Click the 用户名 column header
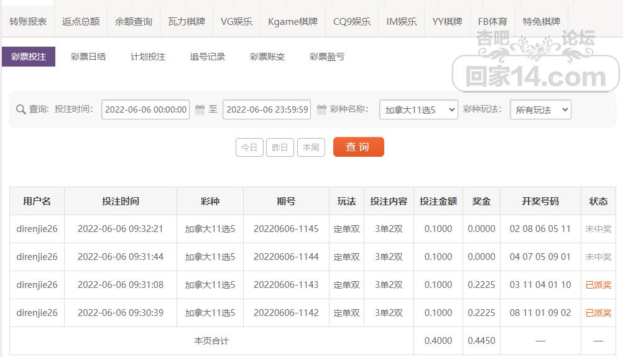623x357 pixels. point(37,201)
